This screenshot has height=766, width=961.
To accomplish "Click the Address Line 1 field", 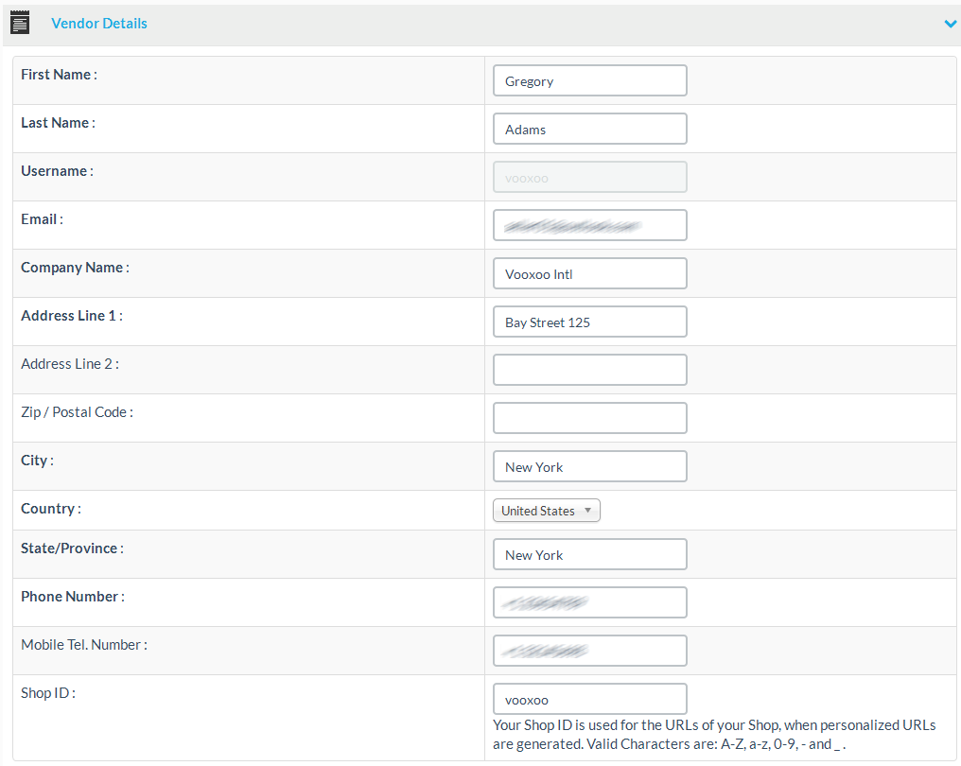I will pos(589,322).
